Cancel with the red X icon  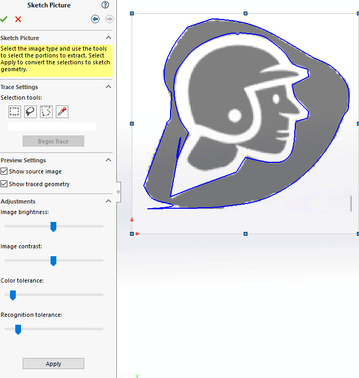[x=18, y=20]
